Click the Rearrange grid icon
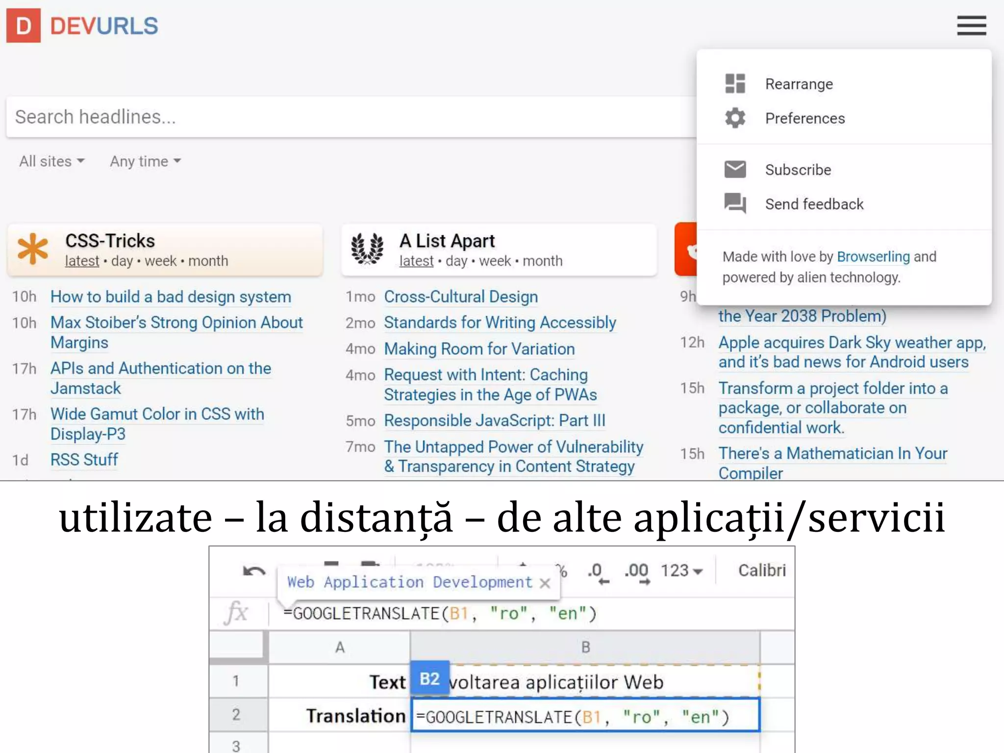The image size is (1004, 753). coord(735,84)
